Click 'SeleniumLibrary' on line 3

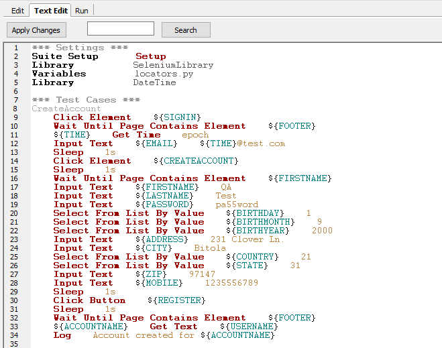(173, 65)
